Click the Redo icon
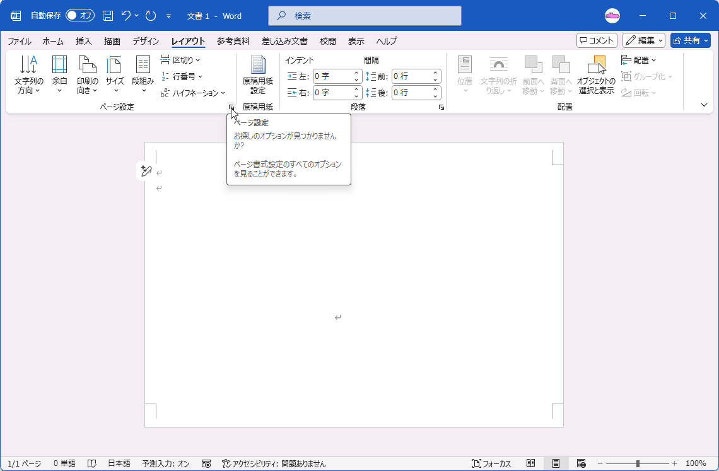719x471 pixels. point(150,16)
